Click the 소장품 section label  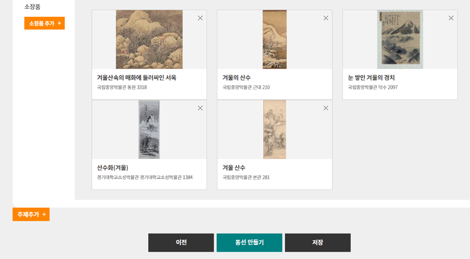pos(32,7)
